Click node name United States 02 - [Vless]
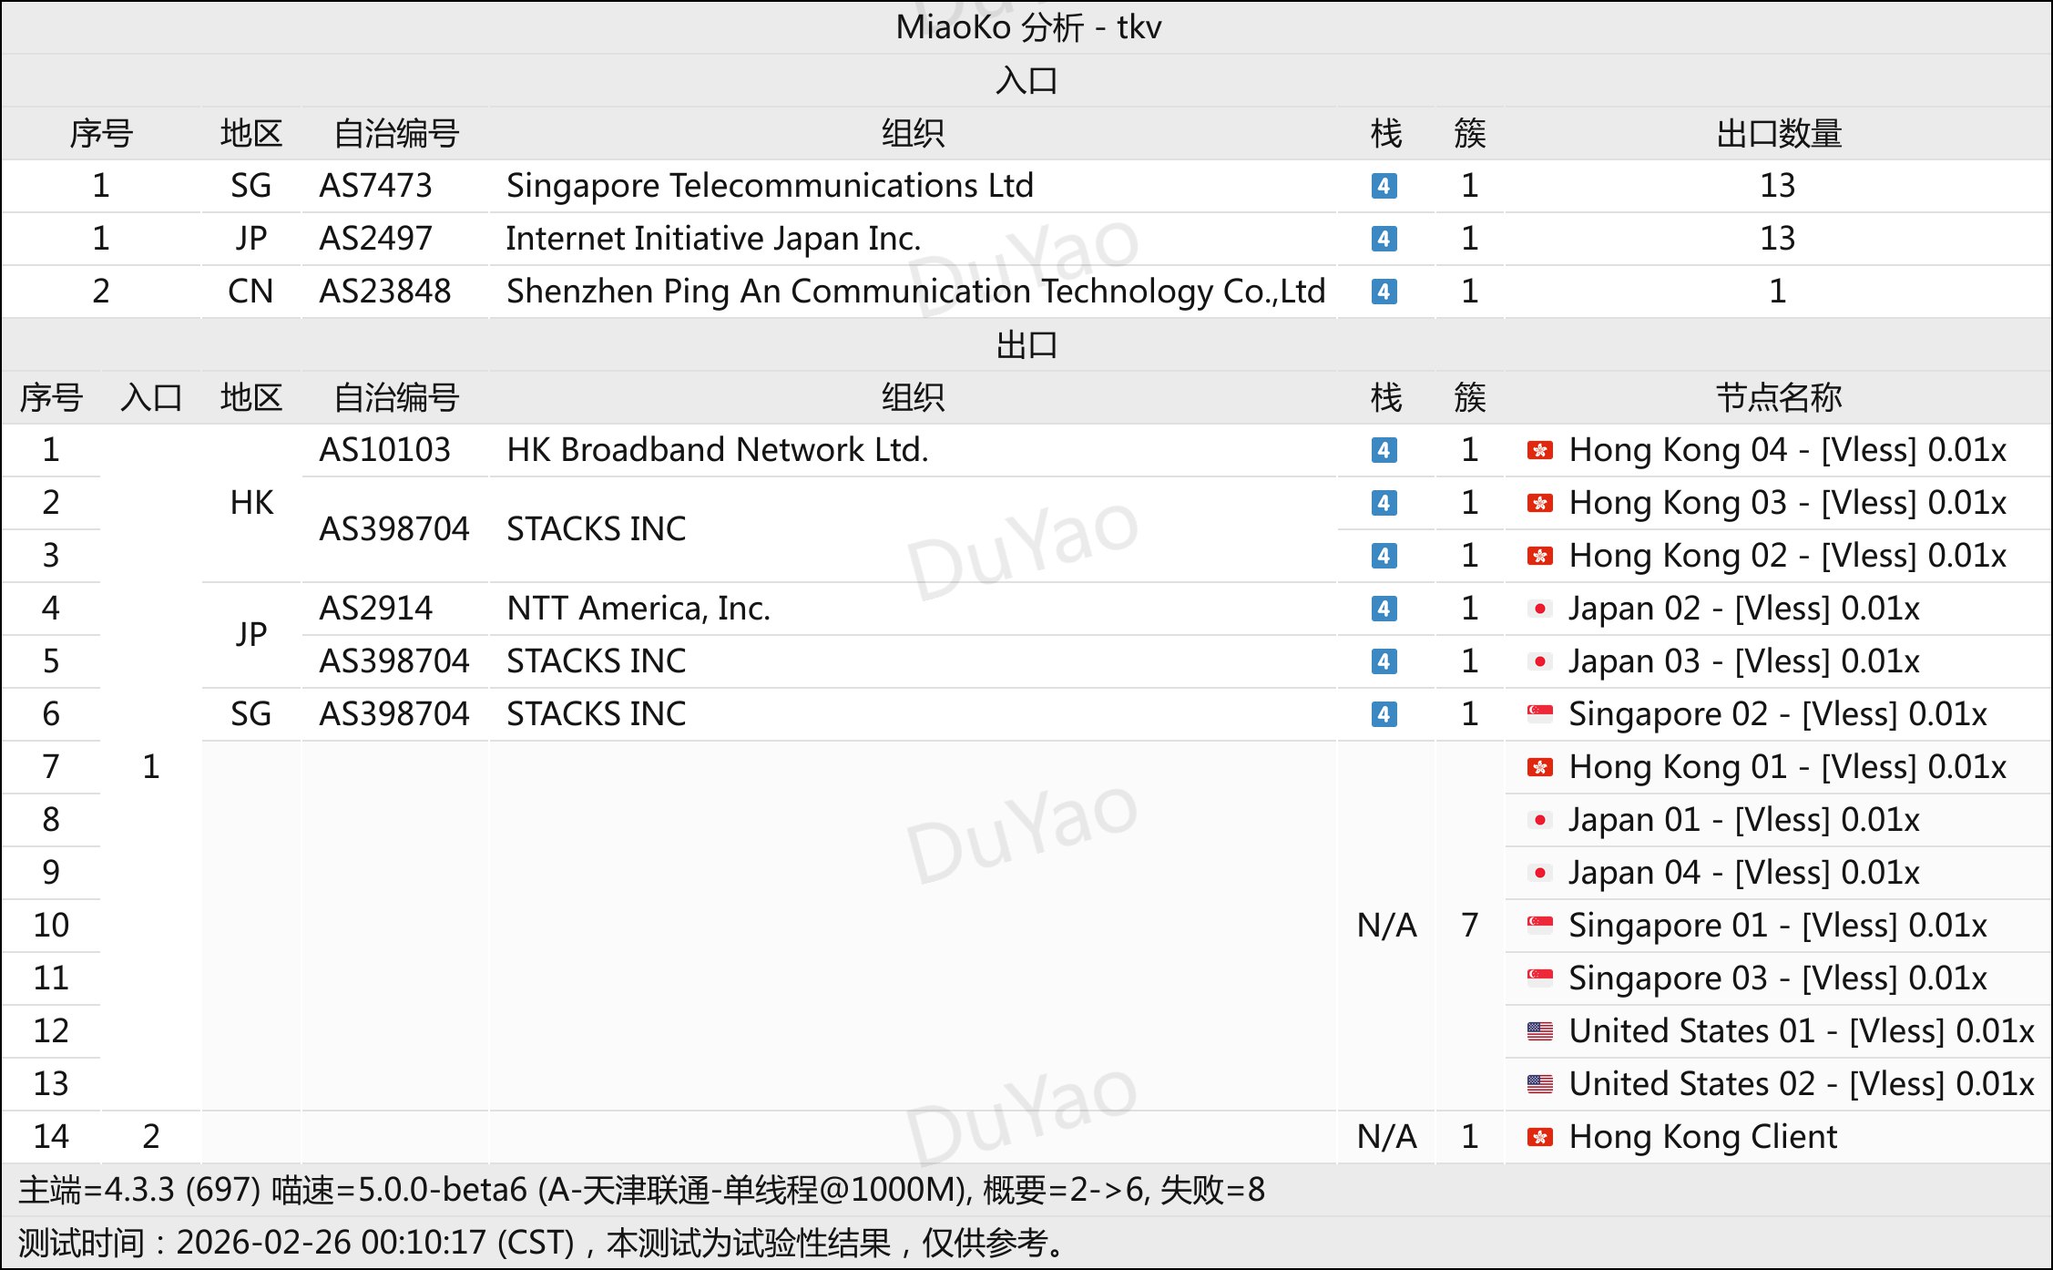The width and height of the screenshot is (2053, 1270). point(1800,1084)
